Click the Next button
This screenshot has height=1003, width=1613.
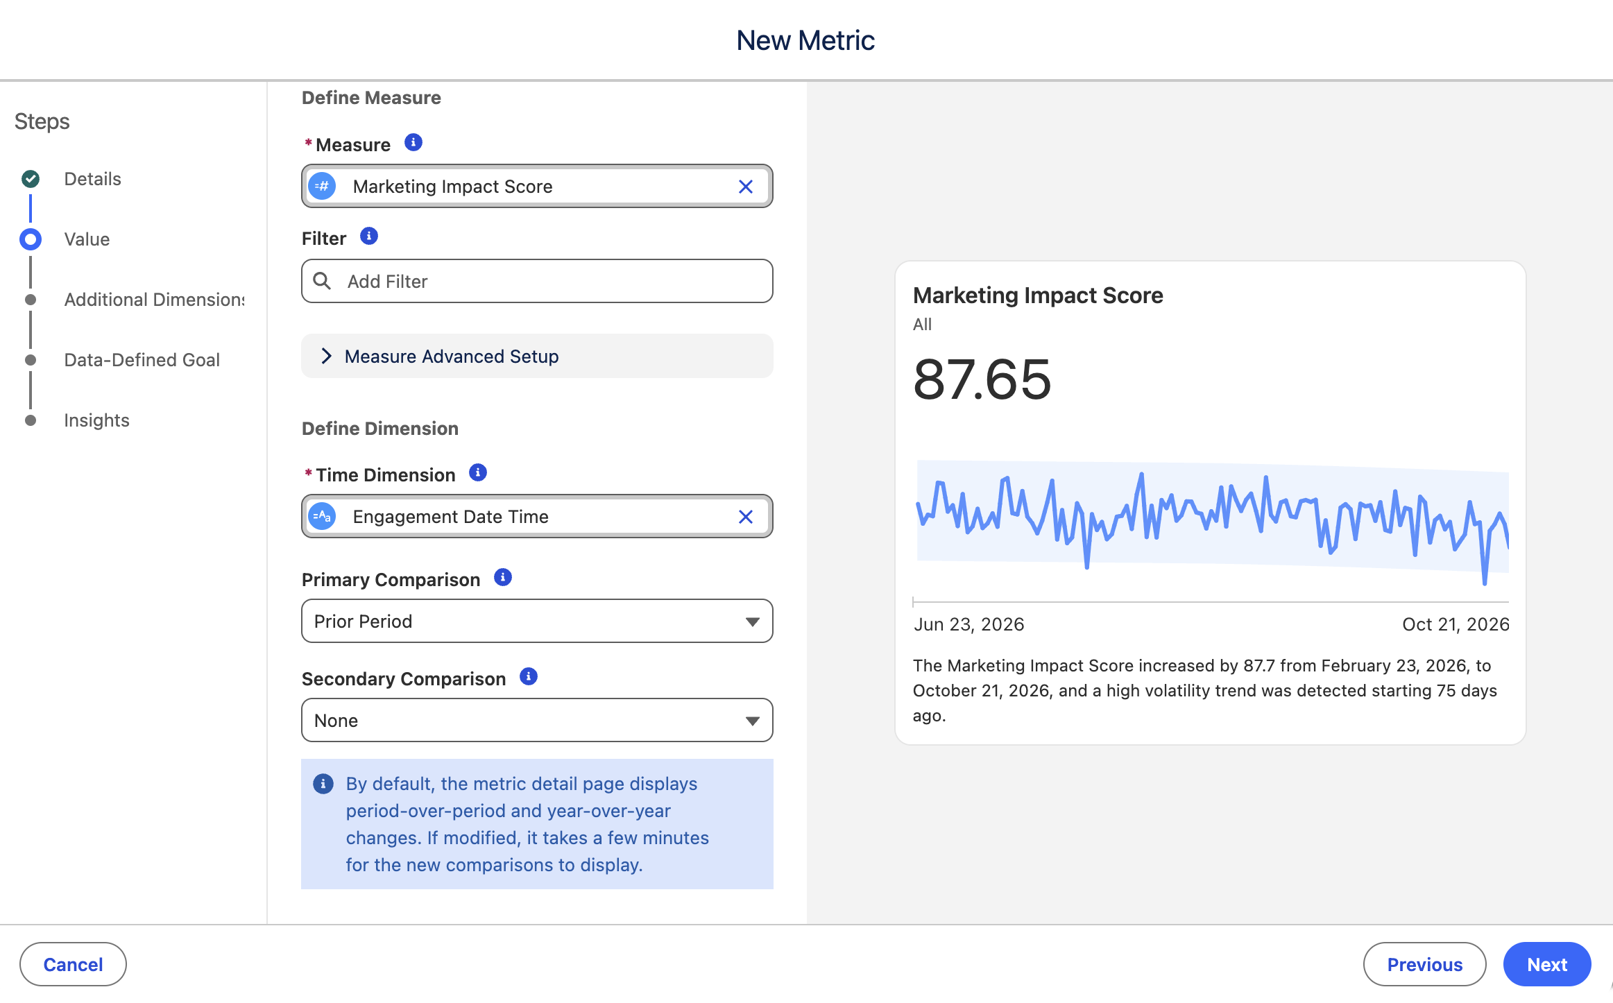point(1547,965)
